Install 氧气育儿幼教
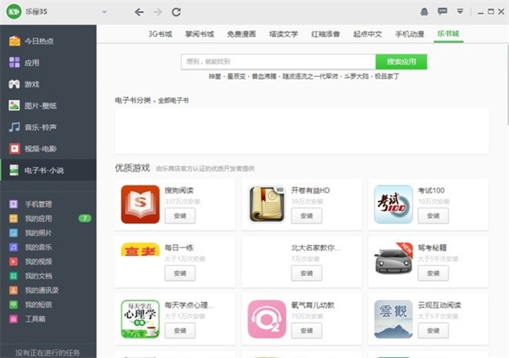Viewport: 509px width, 358px height. tap(307, 331)
